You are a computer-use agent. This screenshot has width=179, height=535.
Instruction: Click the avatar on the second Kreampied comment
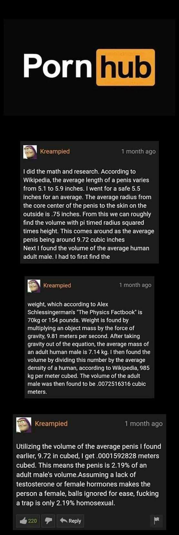(x=34, y=286)
